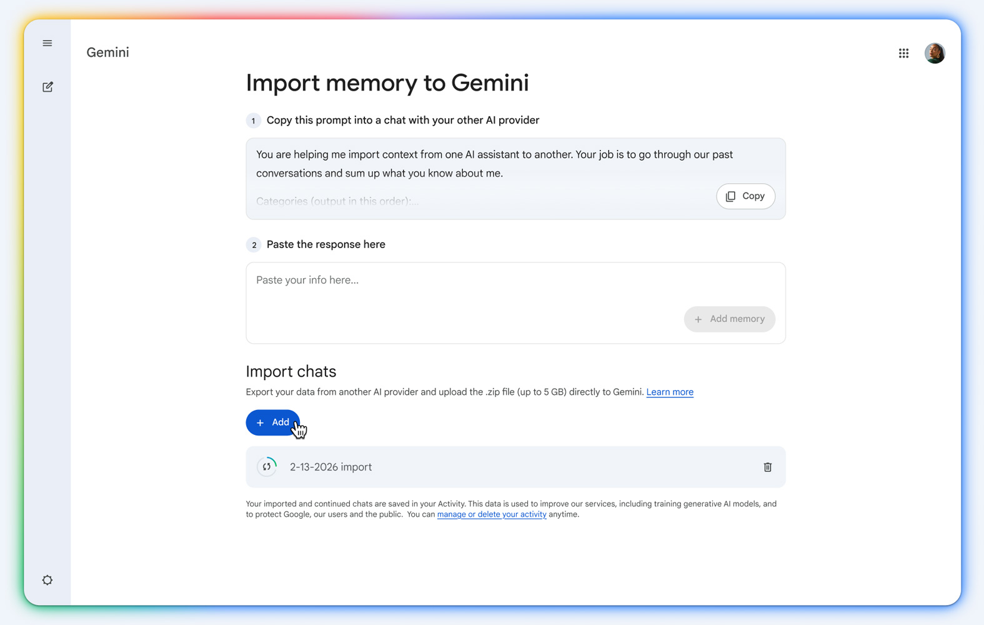984x625 pixels.
Task: Copy the import prompt
Action: pos(745,196)
